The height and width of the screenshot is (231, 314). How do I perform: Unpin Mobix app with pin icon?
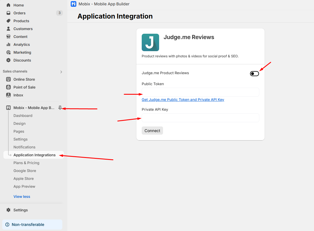(x=60, y=108)
